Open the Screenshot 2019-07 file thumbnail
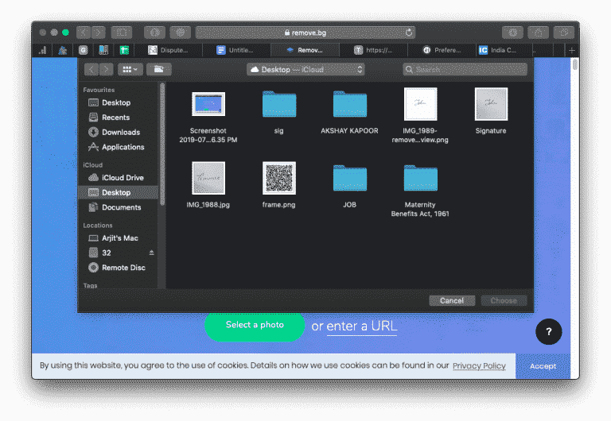This screenshot has width=611, height=421. click(x=208, y=104)
